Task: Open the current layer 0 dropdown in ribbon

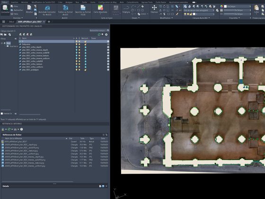Action: point(213,14)
